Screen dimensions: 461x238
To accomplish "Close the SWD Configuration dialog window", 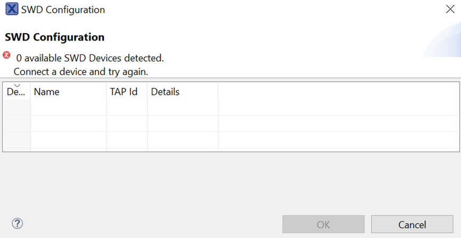I will click(449, 10).
